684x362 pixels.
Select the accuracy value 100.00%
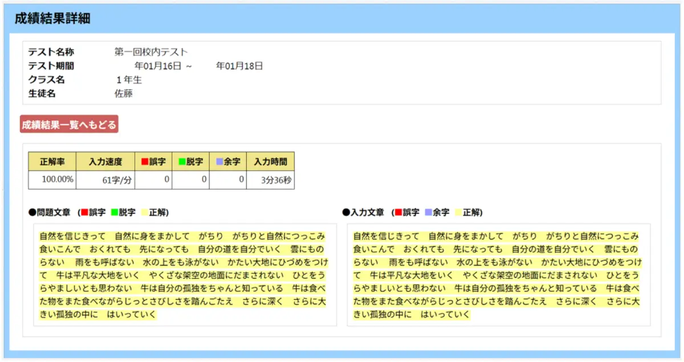click(58, 180)
